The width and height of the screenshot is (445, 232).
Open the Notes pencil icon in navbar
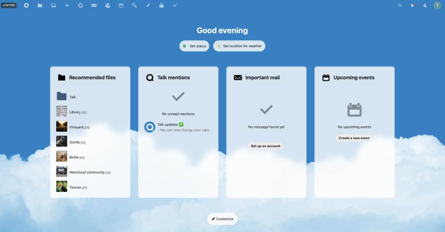[148, 6]
